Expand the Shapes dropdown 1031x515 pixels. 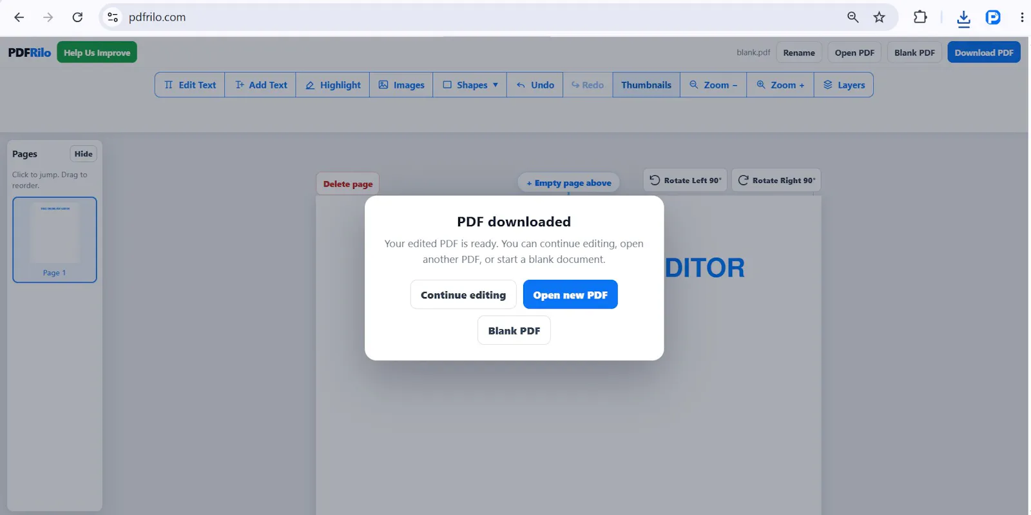coord(470,85)
